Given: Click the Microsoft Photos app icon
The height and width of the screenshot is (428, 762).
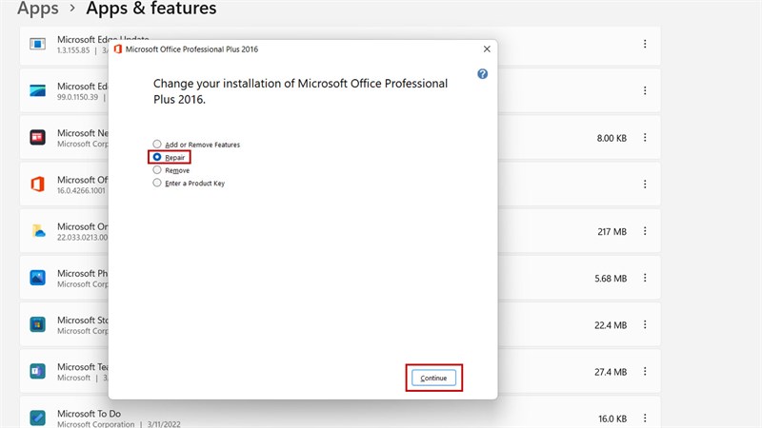Looking at the screenshot, I should pyautogui.click(x=38, y=278).
